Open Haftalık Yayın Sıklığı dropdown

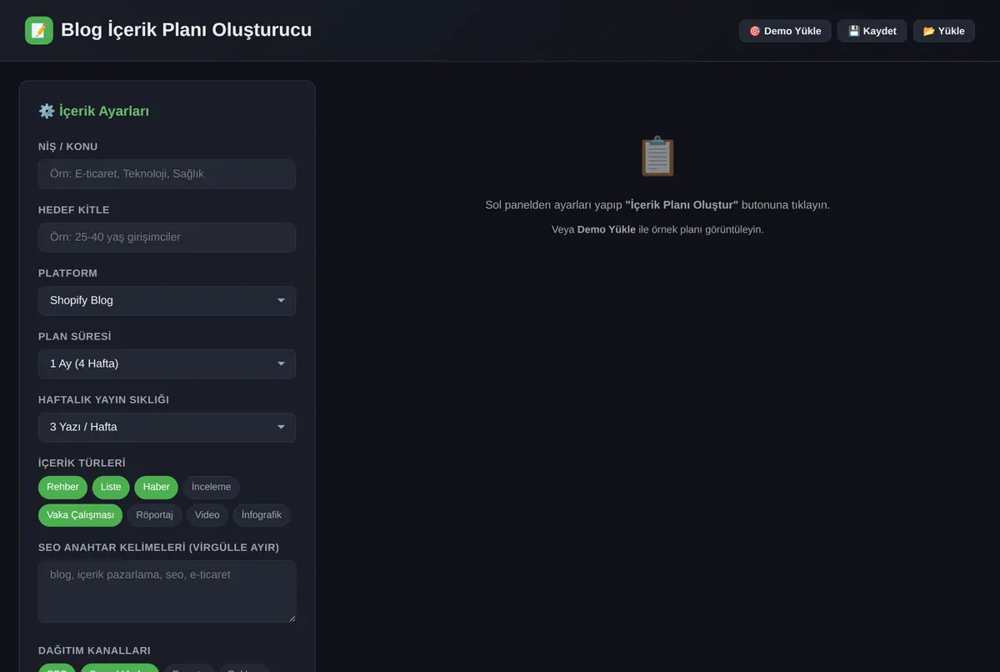click(167, 427)
